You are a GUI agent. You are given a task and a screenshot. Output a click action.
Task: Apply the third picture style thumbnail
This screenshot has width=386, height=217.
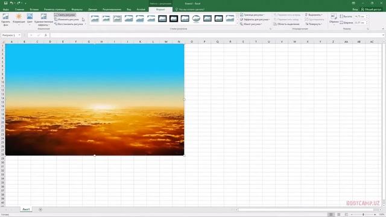(x=118, y=19)
